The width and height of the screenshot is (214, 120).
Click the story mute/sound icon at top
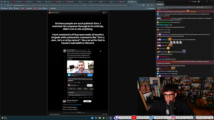click(104, 13)
